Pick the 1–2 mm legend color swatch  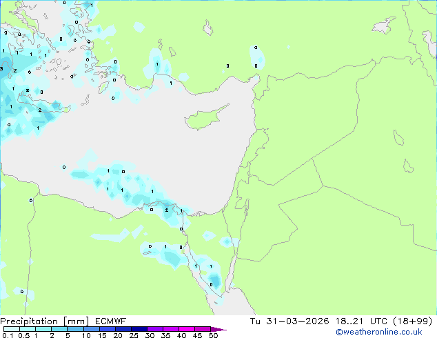click(x=43, y=329)
